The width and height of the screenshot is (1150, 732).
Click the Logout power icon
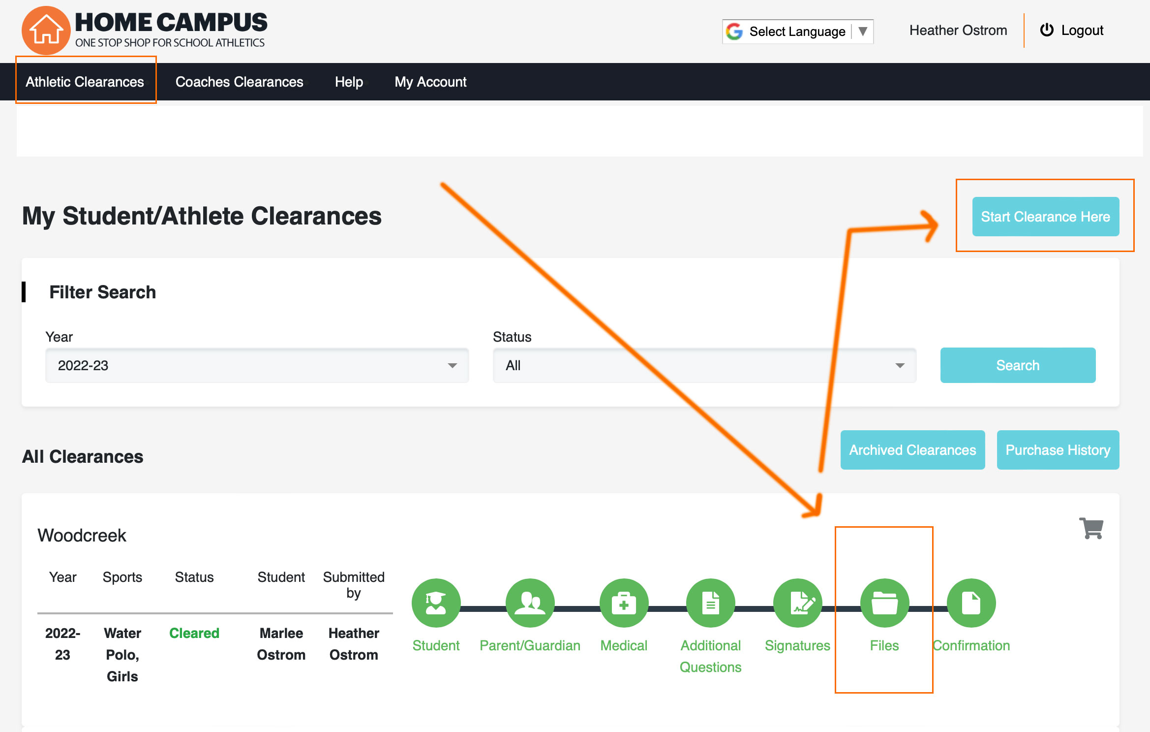pos(1047,30)
